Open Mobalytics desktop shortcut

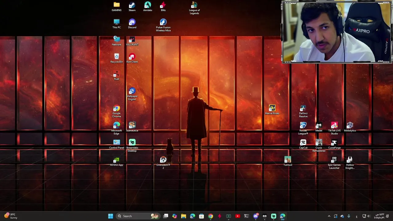coord(350,127)
